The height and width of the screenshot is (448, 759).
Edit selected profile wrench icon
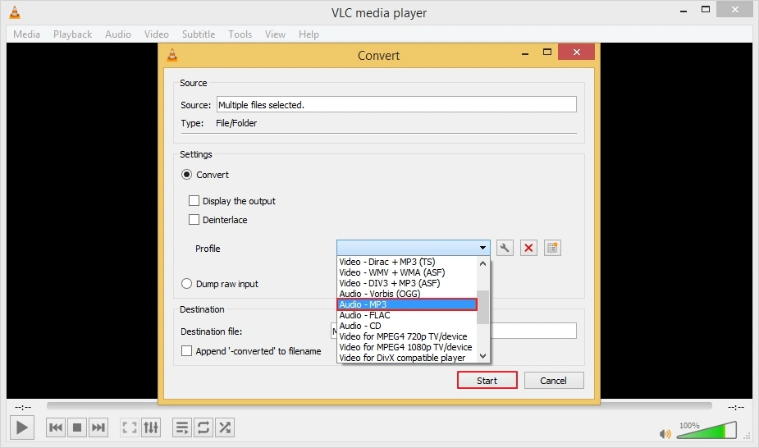(x=505, y=248)
